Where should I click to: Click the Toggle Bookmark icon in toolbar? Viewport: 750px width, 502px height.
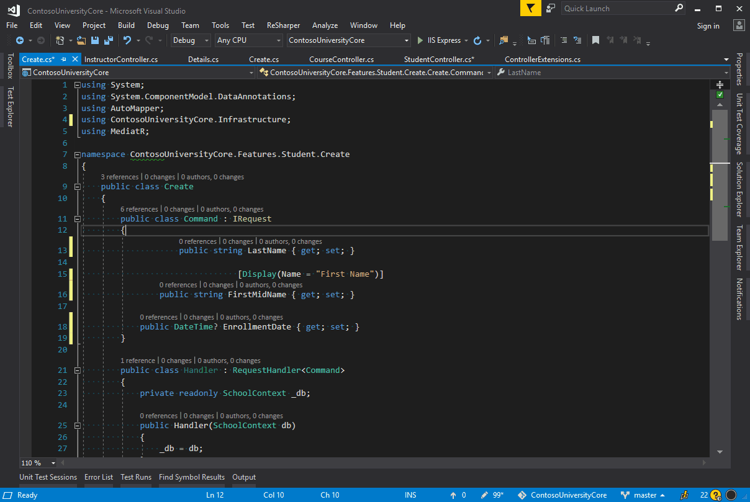(x=595, y=40)
